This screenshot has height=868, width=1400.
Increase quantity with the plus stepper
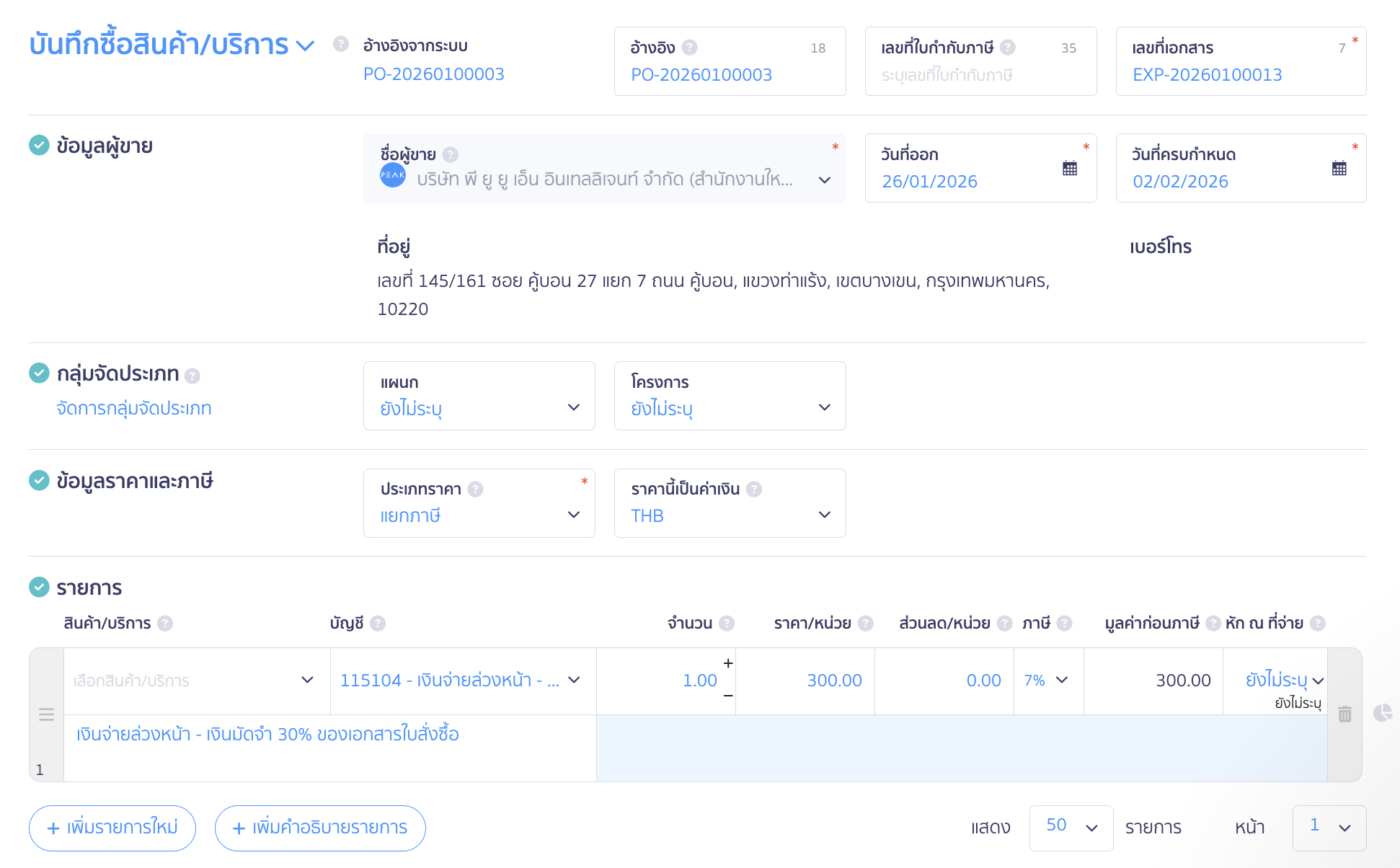tap(728, 663)
